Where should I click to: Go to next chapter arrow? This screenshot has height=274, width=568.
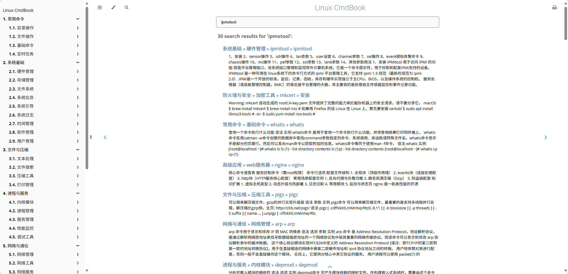545,137
